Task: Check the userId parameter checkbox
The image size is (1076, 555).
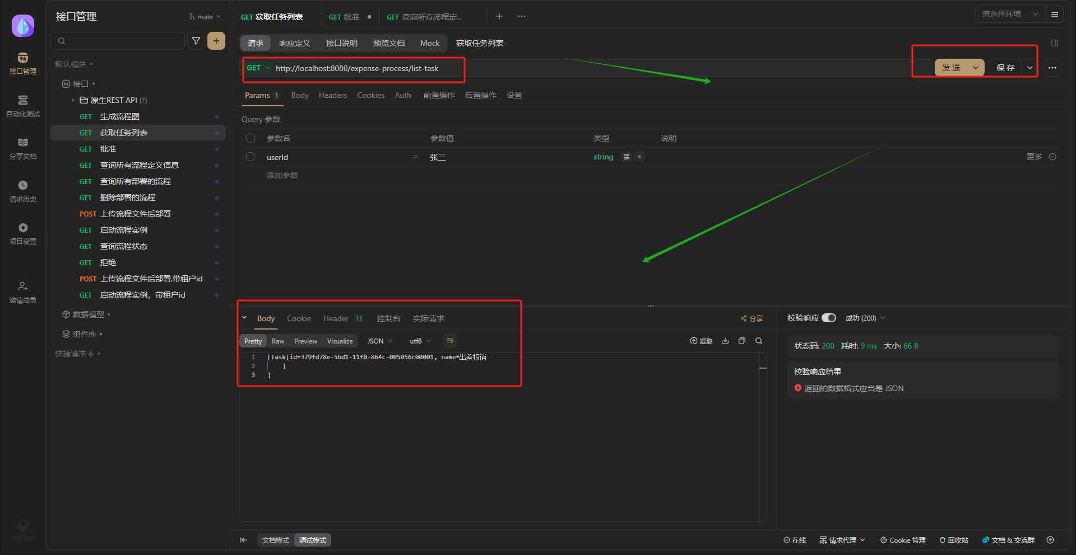Action: 250,157
